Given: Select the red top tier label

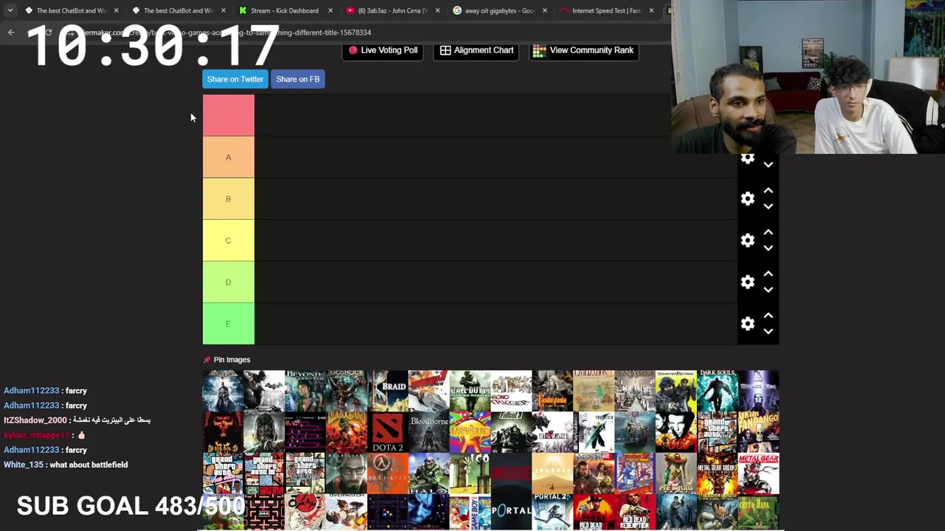Looking at the screenshot, I should click(229, 115).
